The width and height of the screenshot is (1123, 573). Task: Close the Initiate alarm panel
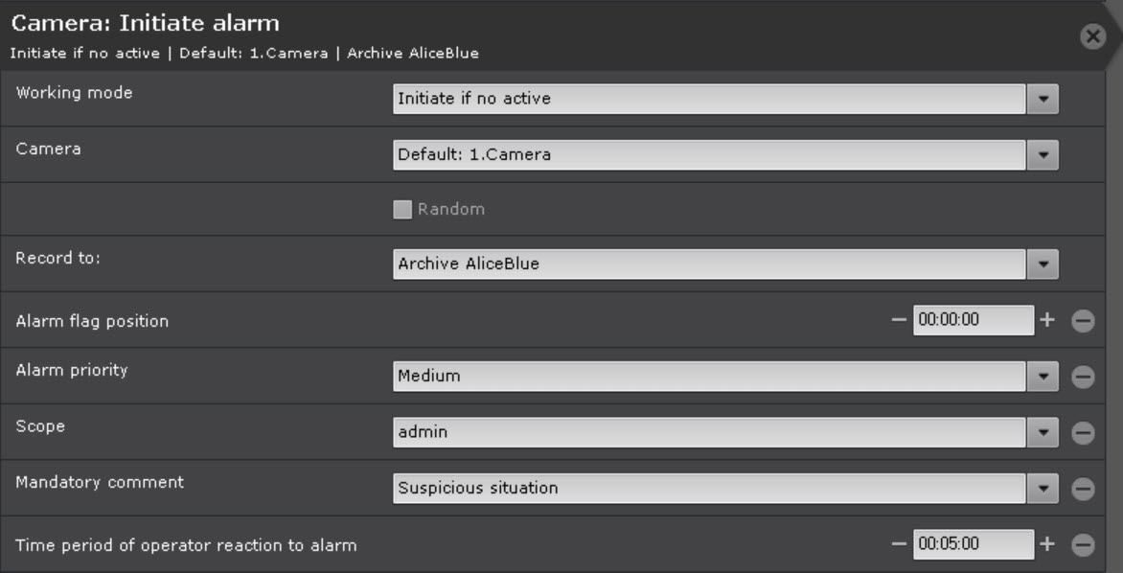tap(1091, 37)
